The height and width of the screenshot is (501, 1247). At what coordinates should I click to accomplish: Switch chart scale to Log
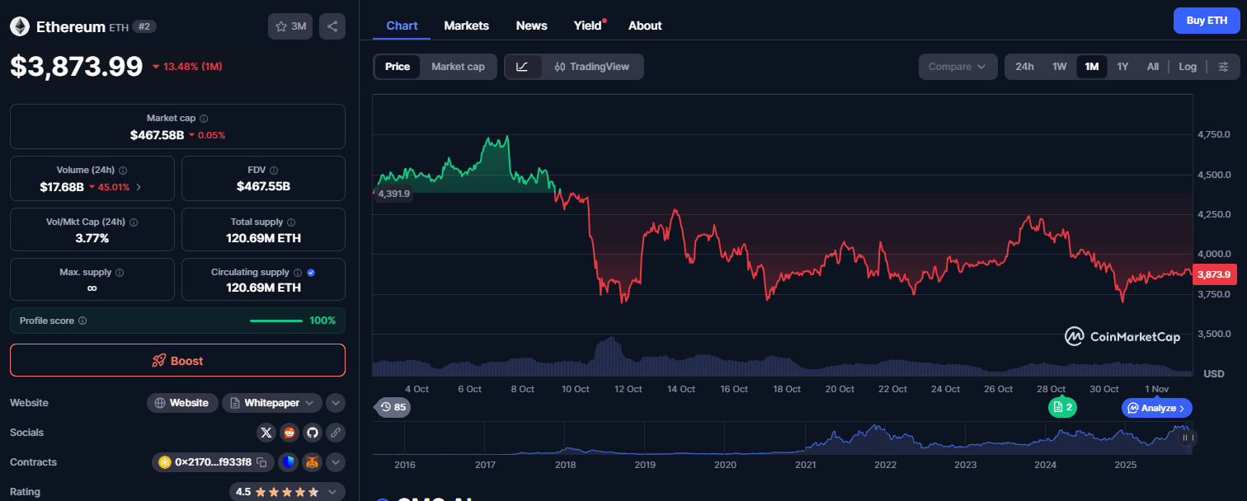click(1188, 66)
